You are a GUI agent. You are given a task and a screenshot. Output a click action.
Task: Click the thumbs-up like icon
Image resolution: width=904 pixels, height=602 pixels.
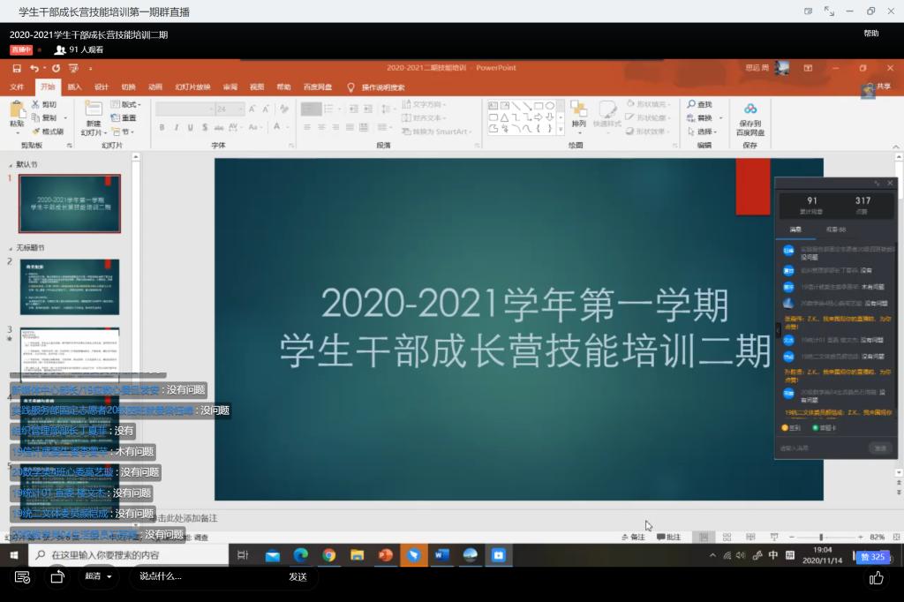click(x=876, y=577)
